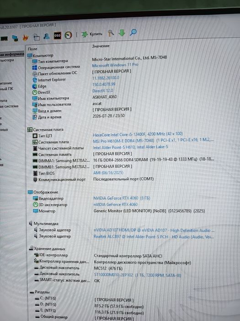Click the Купить buy button

[x=91, y=34]
